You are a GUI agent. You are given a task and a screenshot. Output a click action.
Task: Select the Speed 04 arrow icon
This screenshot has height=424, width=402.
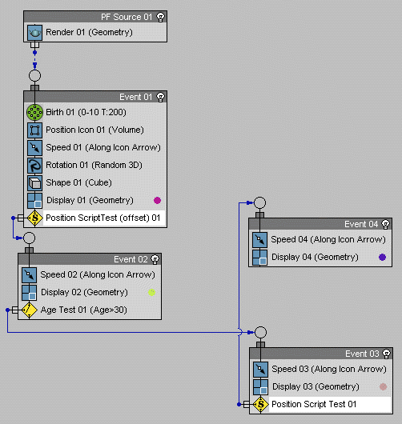click(260, 239)
